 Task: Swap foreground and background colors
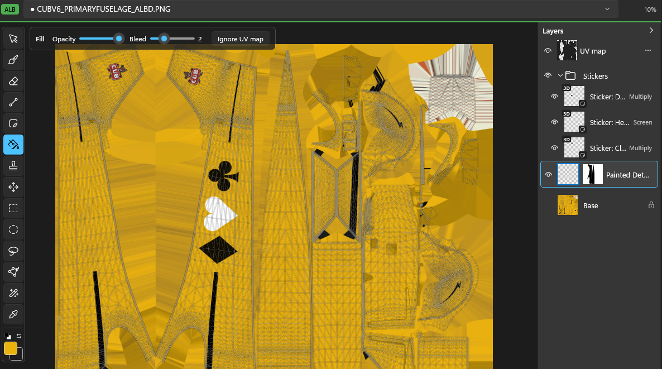click(x=19, y=336)
